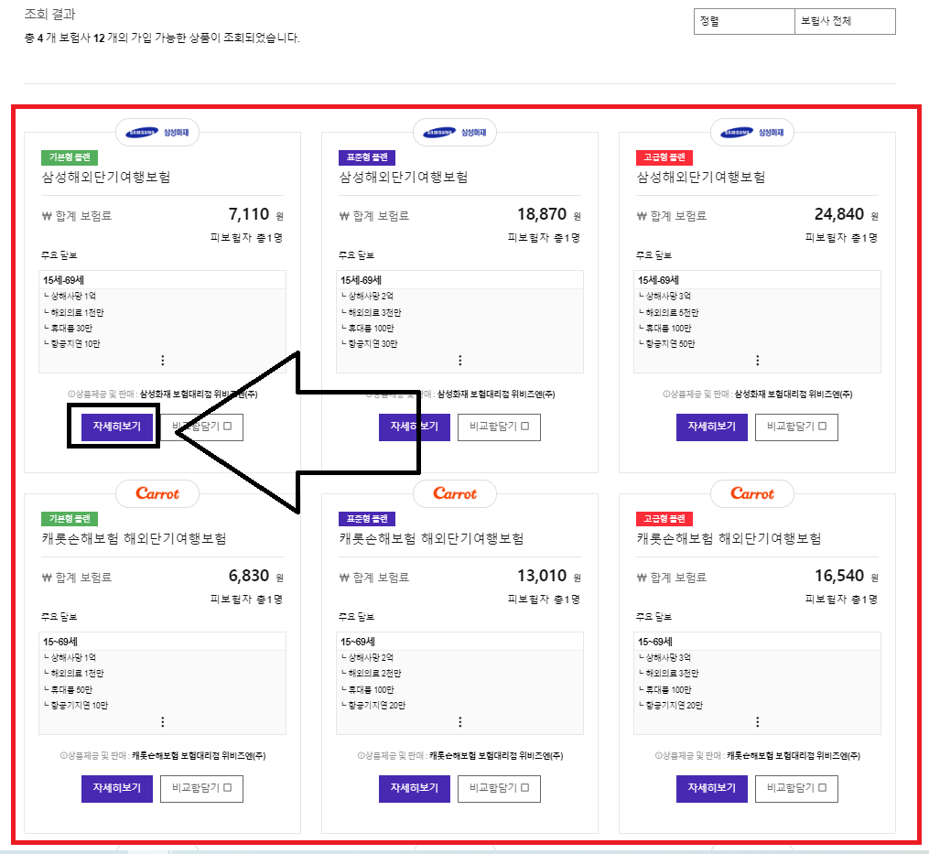Click the 13,010 원 premium amount
The image size is (929, 854).
pos(549,576)
